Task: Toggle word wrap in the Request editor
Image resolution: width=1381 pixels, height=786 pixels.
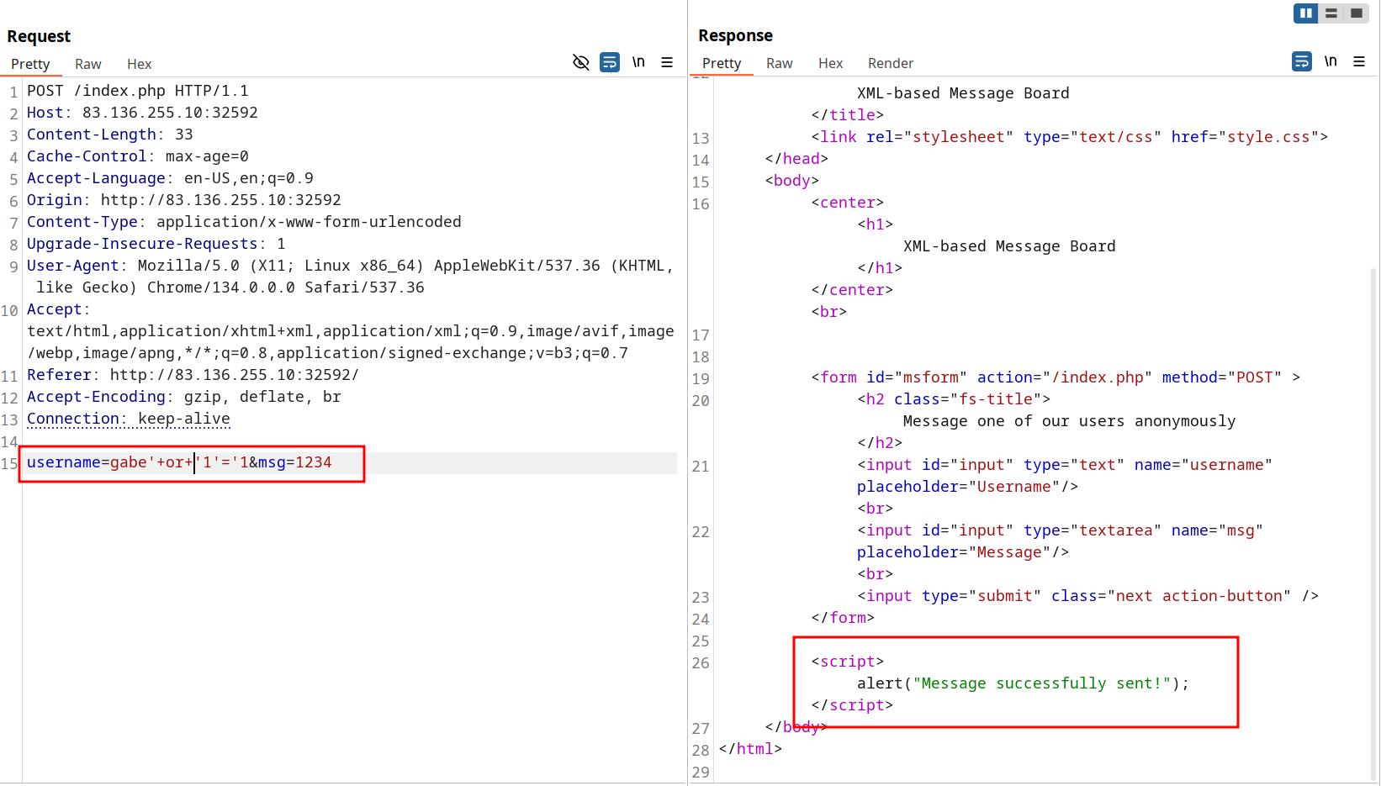Action: (610, 62)
